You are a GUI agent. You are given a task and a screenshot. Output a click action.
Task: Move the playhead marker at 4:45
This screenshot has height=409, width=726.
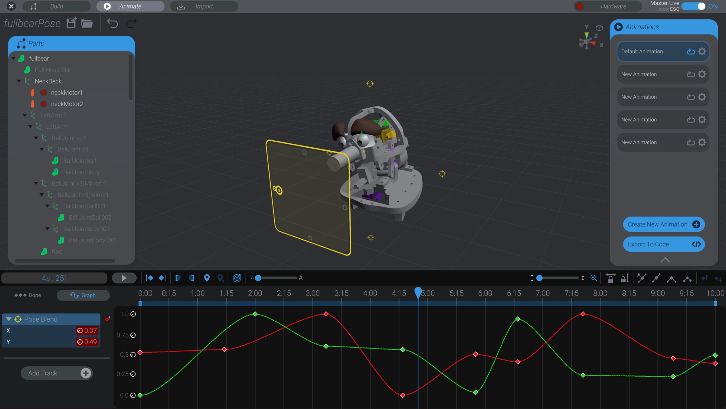click(x=418, y=291)
